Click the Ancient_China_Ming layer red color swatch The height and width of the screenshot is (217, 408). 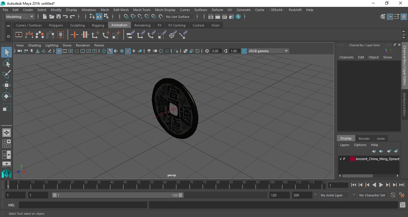[352, 159]
